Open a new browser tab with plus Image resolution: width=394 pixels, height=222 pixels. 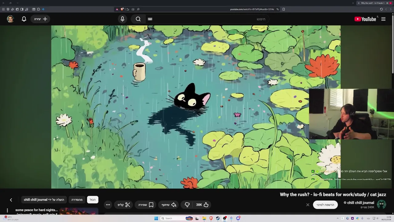click(353, 3)
